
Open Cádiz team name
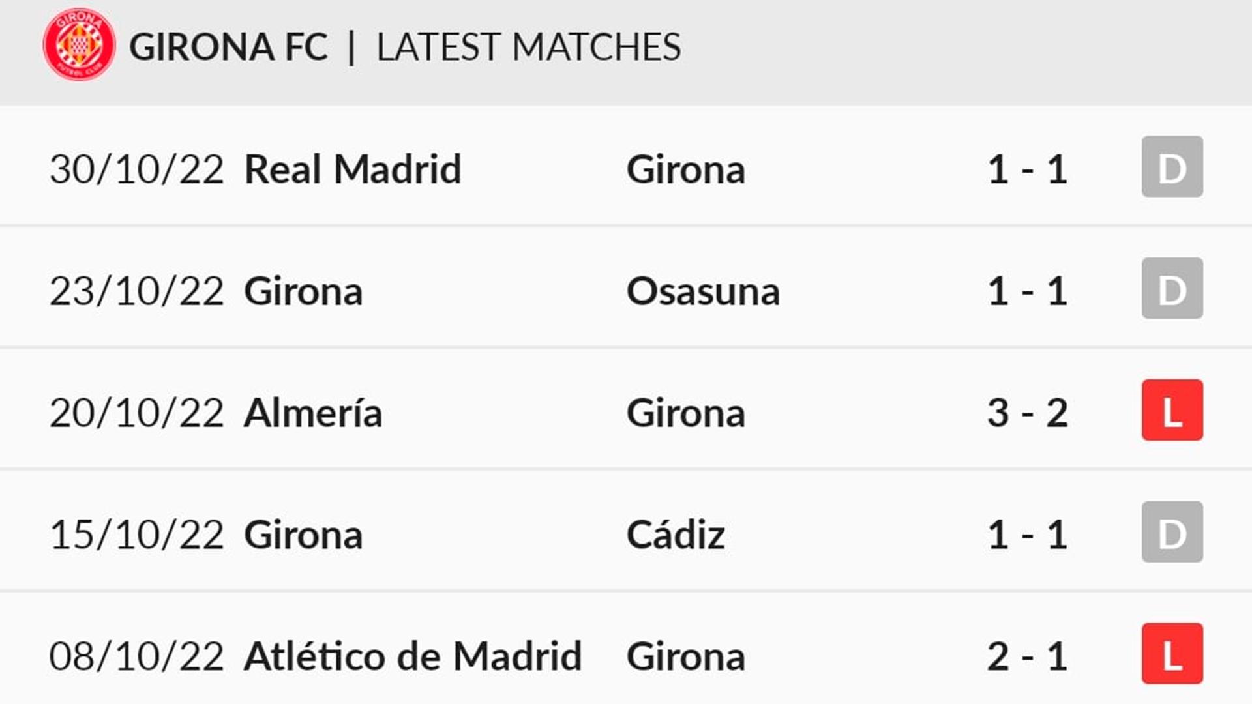[676, 535]
